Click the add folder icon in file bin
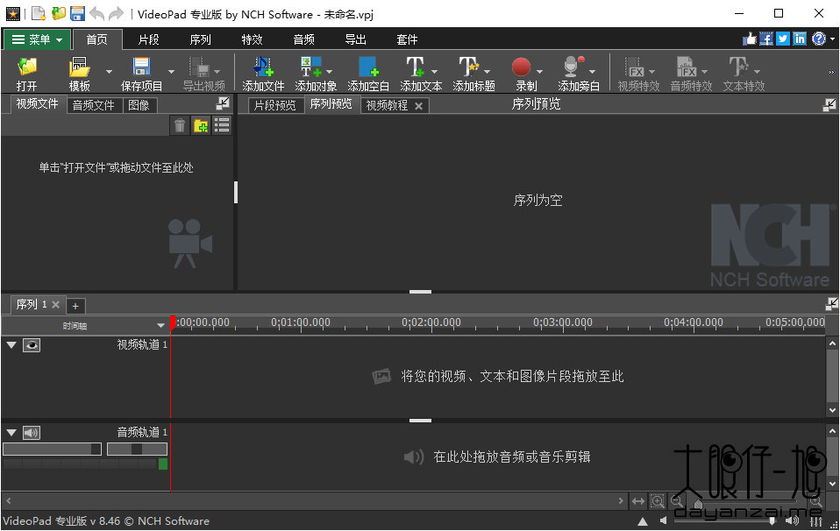This screenshot has height=531, width=840. (x=201, y=126)
